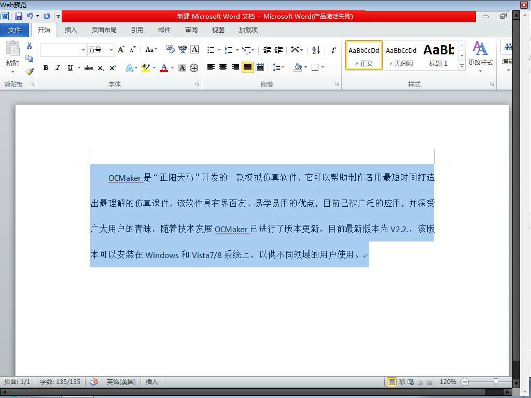Click 英语(美国) language indicator

pyautogui.click(x=121, y=382)
